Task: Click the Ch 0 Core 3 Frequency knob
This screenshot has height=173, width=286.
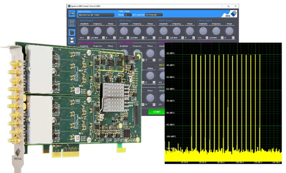Action: pyautogui.click(x=216, y=31)
